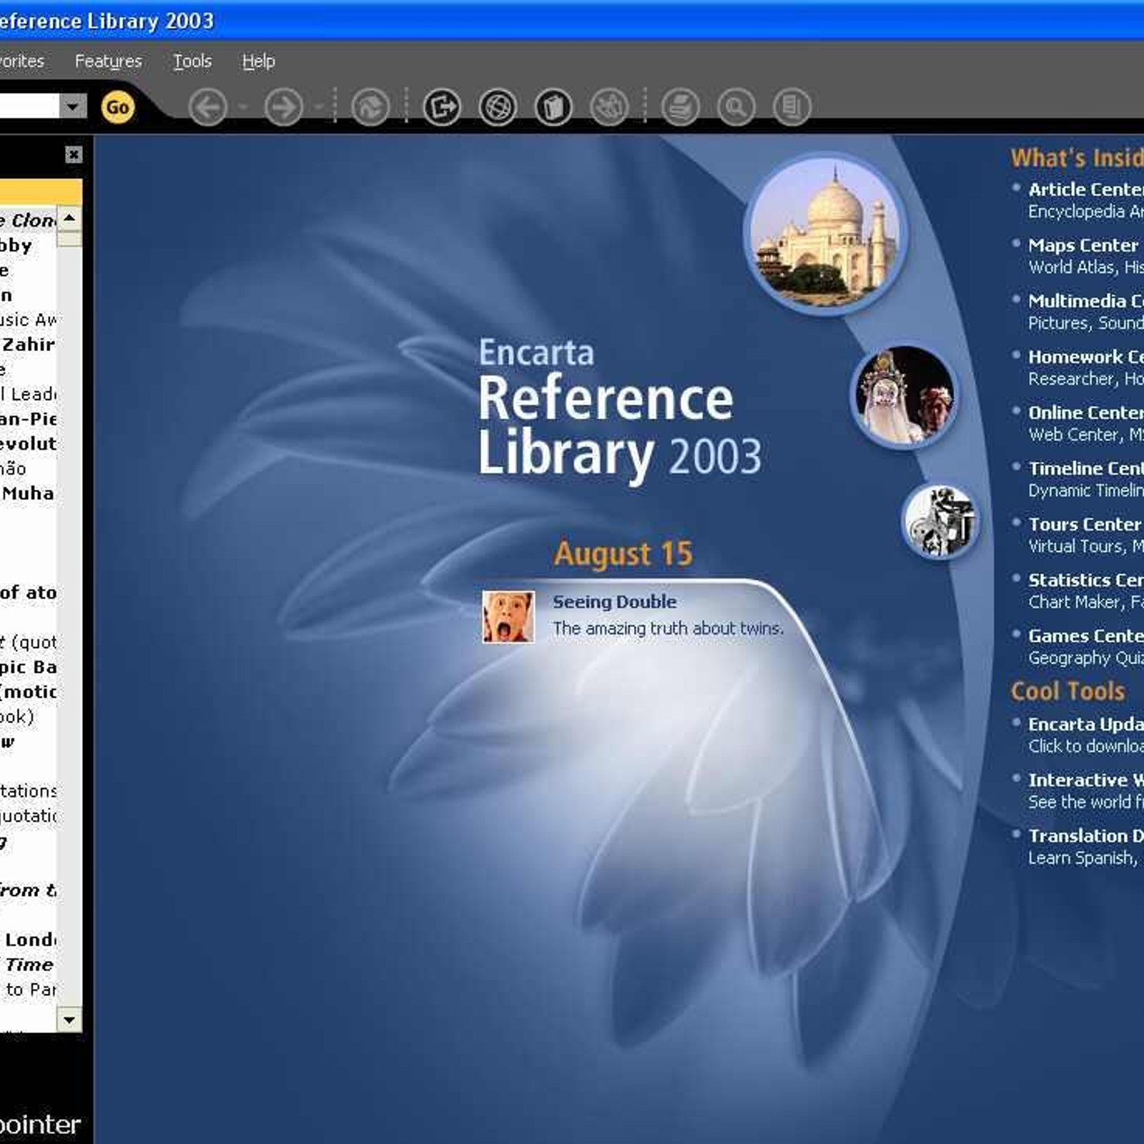The height and width of the screenshot is (1144, 1144).
Task: Close the left sidebar panel with X
Action: point(74,154)
